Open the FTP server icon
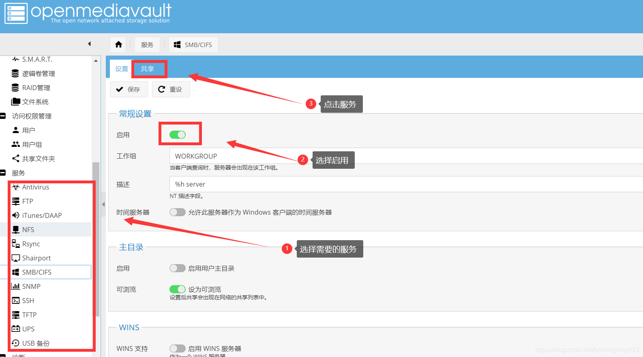Screen dimensions: 643x357 (x=16, y=201)
